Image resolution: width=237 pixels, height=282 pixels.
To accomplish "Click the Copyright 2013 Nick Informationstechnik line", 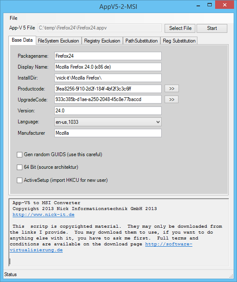I will (85, 209).
